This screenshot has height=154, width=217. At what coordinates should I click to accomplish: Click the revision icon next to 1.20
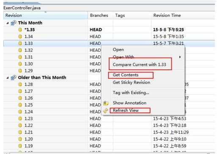point(20,139)
